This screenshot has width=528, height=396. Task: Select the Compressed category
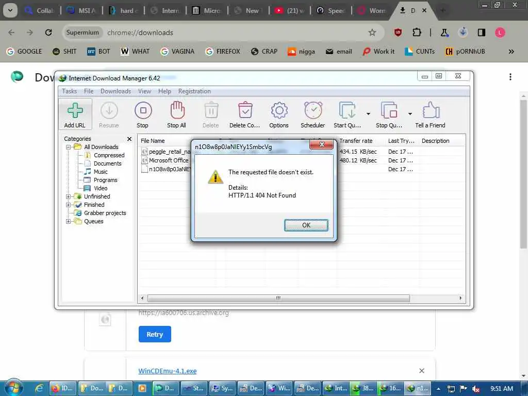pyautogui.click(x=109, y=155)
